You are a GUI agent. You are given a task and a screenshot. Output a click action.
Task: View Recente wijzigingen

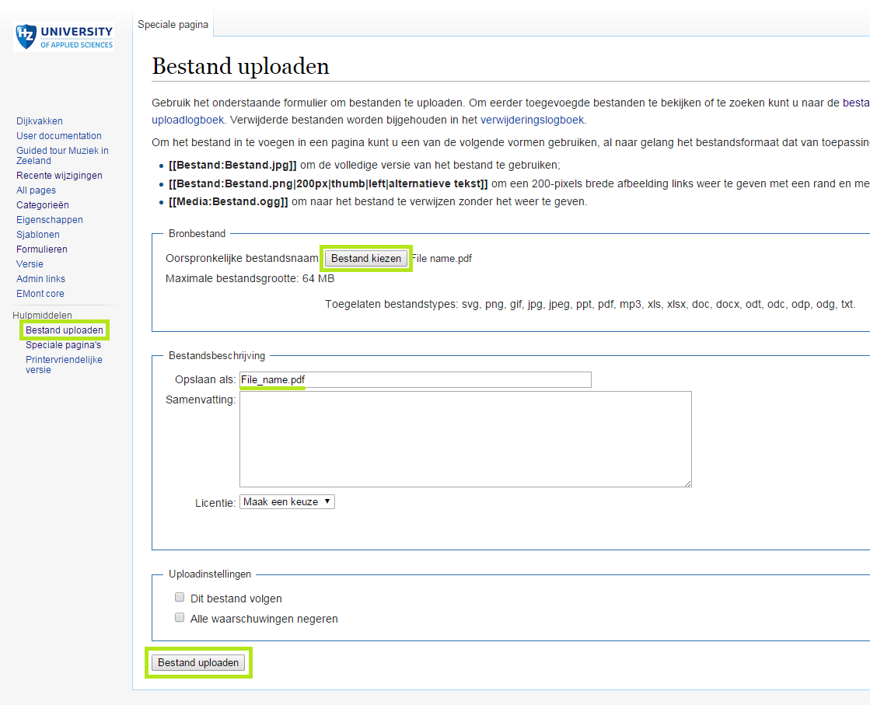click(x=58, y=175)
